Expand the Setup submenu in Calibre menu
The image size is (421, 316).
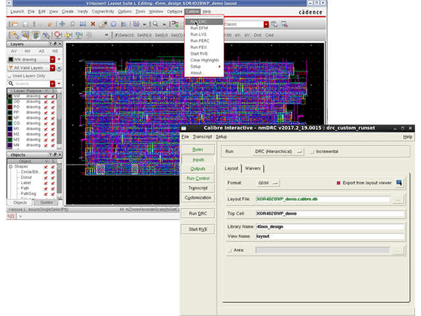tap(204, 66)
